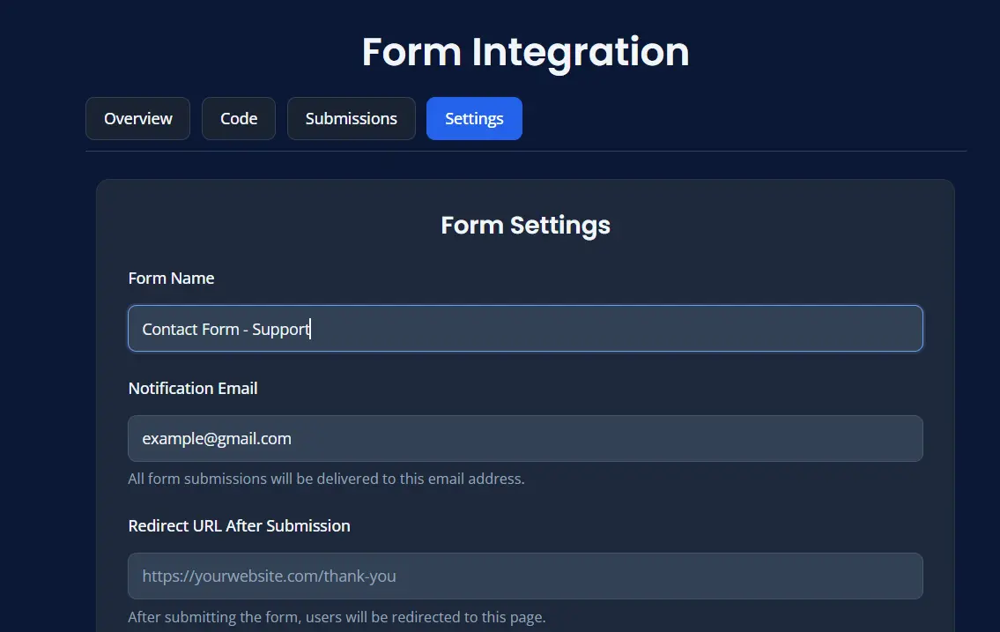Focus the Notification Email input field

click(525, 438)
